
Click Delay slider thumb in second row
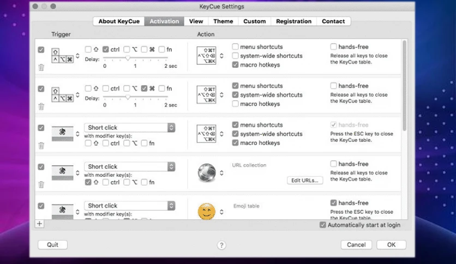pyautogui.click(x=128, y=97)
